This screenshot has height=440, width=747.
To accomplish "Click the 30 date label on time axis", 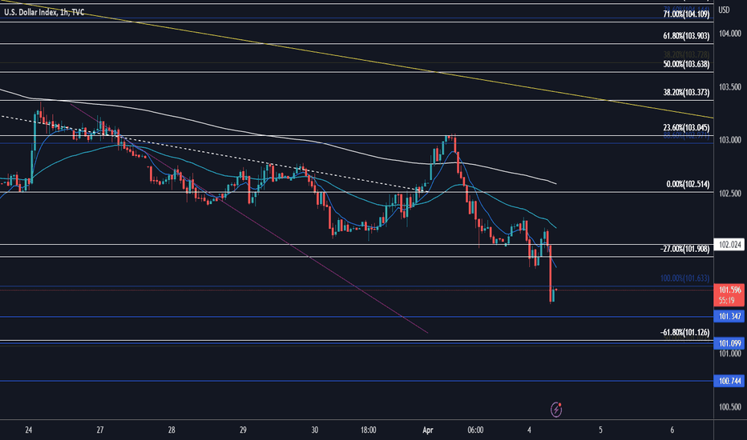I will coord(314,430).
